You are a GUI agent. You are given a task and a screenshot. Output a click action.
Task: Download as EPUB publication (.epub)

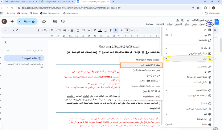(142, 91)
